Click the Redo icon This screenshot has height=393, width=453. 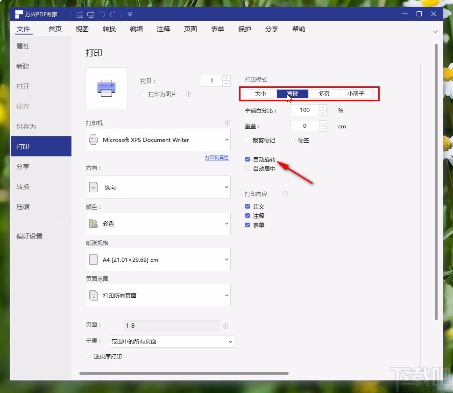(x=113, y=14)
